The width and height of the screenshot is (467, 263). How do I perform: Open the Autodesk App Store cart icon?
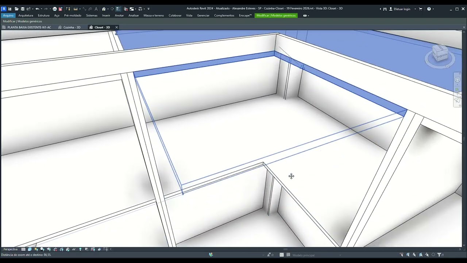pyautogui.click(x=420, y=9)
